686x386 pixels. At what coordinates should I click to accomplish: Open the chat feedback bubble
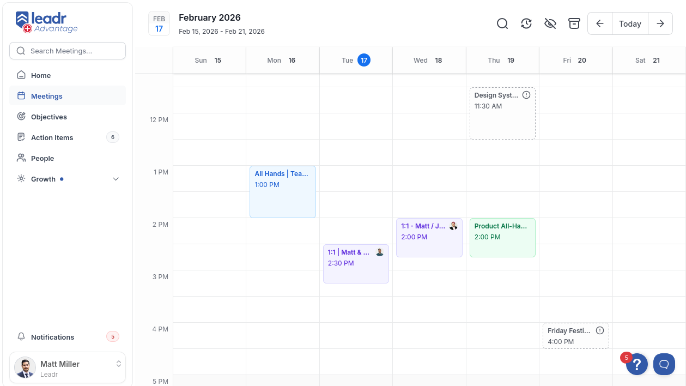click(664, 364)
